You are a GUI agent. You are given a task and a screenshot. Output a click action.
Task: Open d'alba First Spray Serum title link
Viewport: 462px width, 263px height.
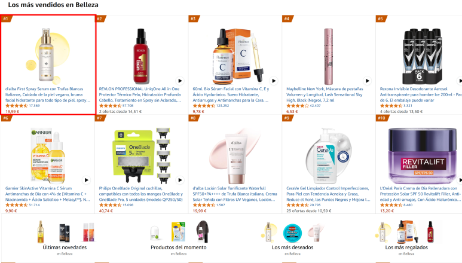click(48, 94)
